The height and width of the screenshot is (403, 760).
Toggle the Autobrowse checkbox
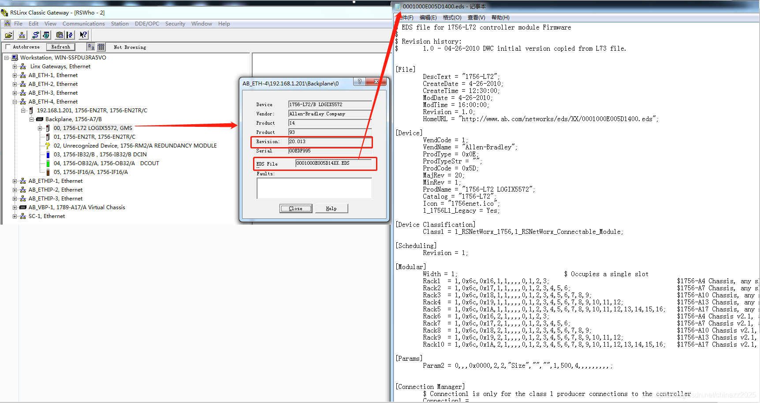tap(7, 47)
